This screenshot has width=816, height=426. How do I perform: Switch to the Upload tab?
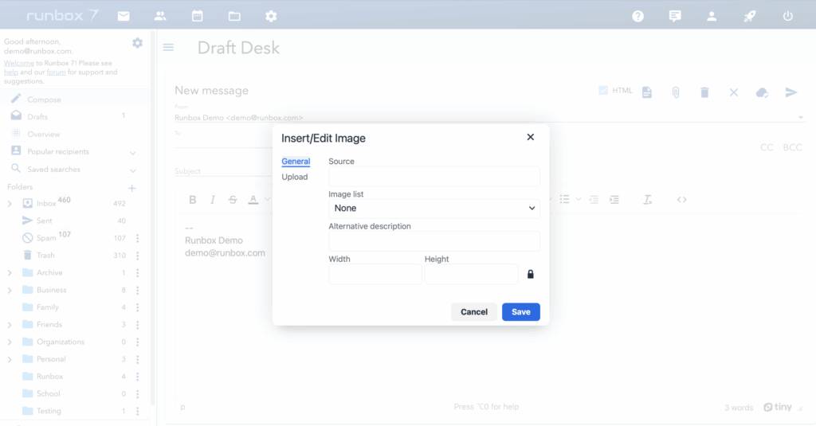click(x=295, y=178)
